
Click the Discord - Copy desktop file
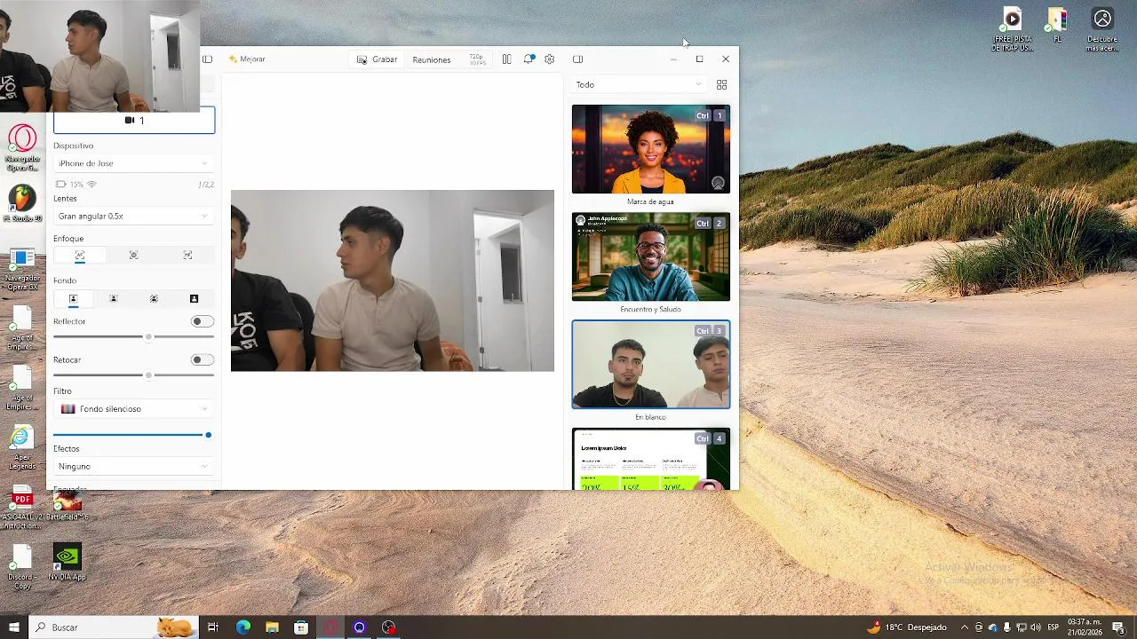tap(22, 567)
